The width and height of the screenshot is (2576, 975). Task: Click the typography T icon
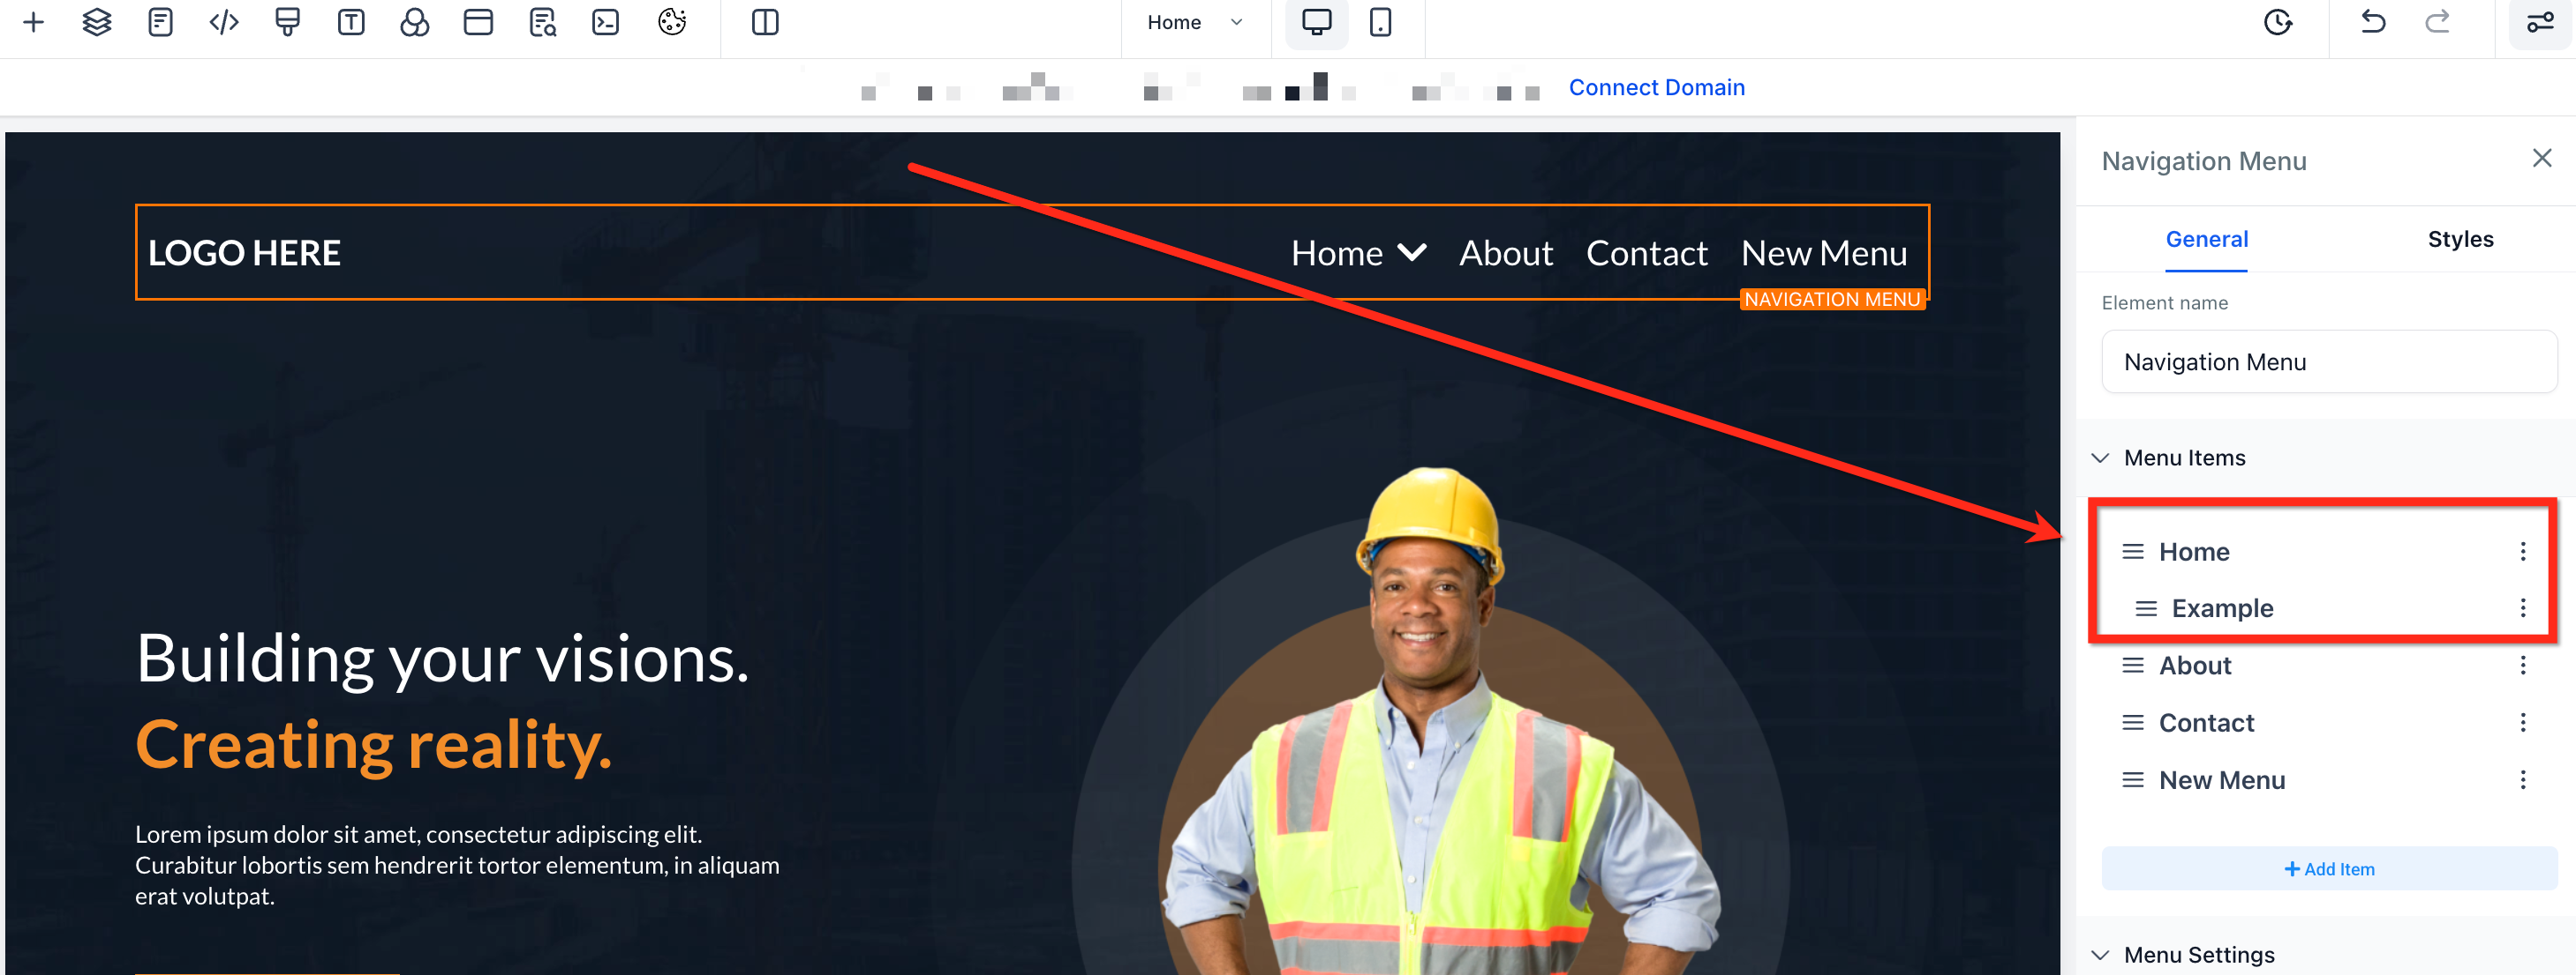(x=351, y=22)
